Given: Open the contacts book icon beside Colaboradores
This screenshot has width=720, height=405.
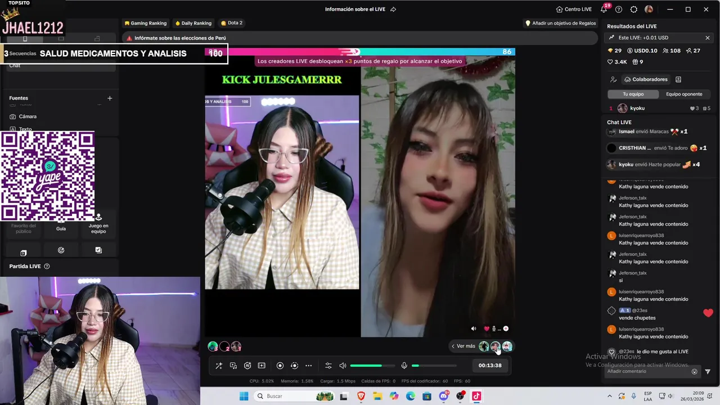Looking at the screenshot, I should coord(678,79).
